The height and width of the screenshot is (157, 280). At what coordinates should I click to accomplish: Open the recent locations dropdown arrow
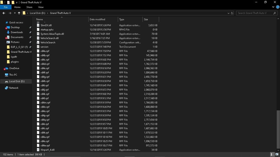tap(15, 13)
